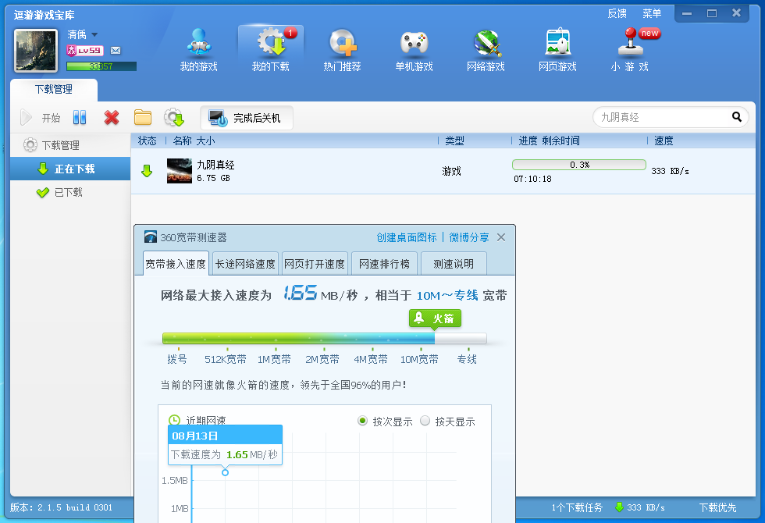Click the 33857 experience progress bar
Screen dimensions: 765x523
tap(101, 66)
